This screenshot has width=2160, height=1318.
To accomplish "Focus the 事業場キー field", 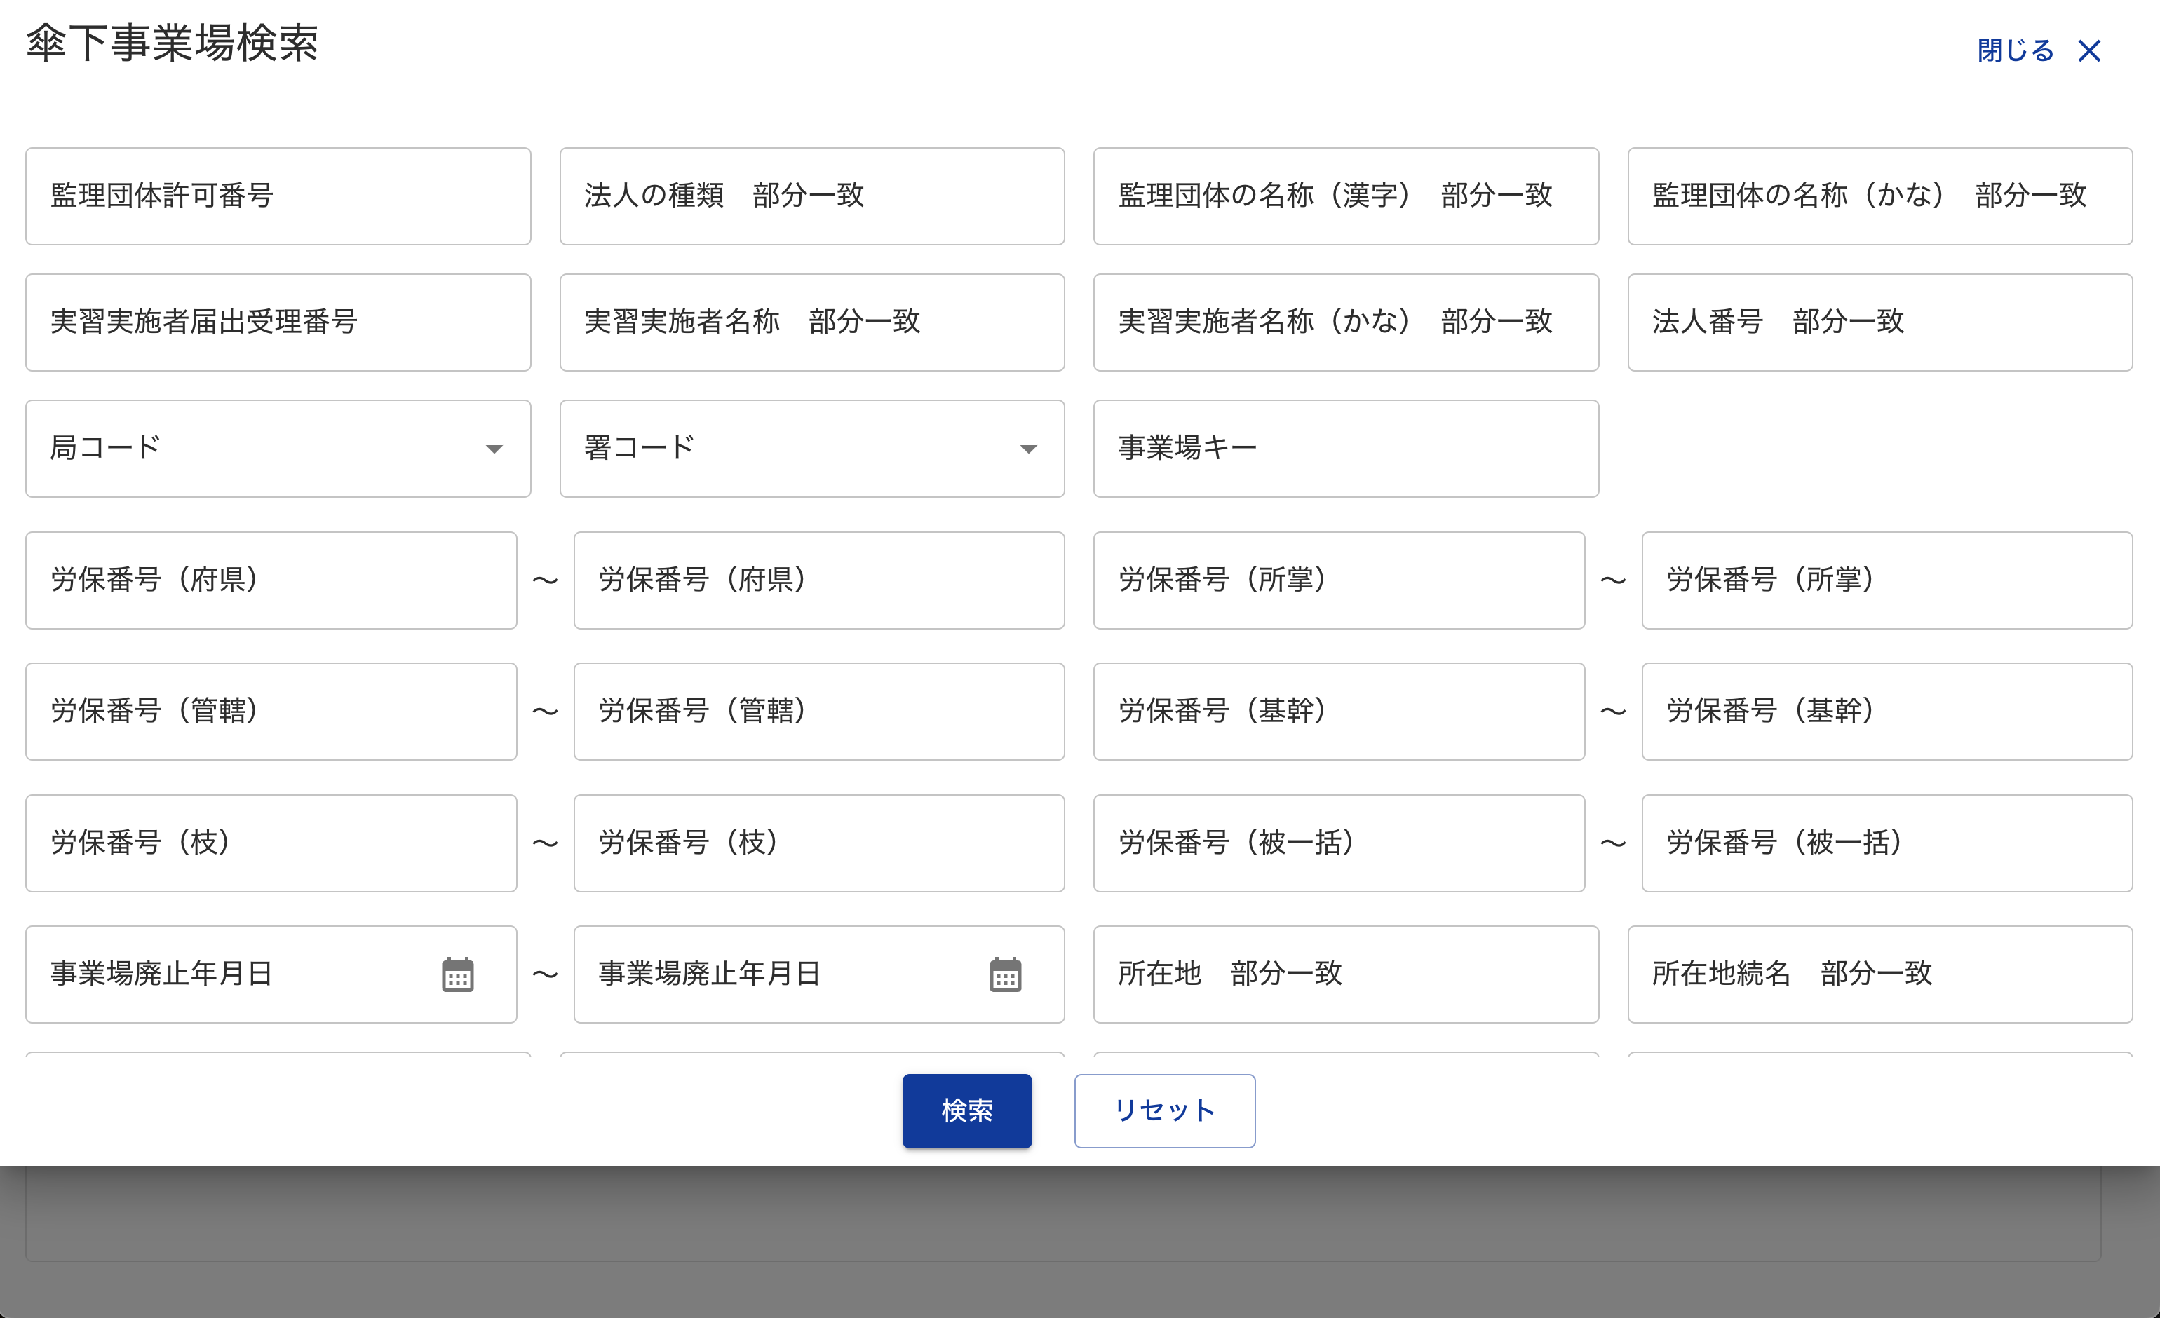I will click(x=1346, y=449).
